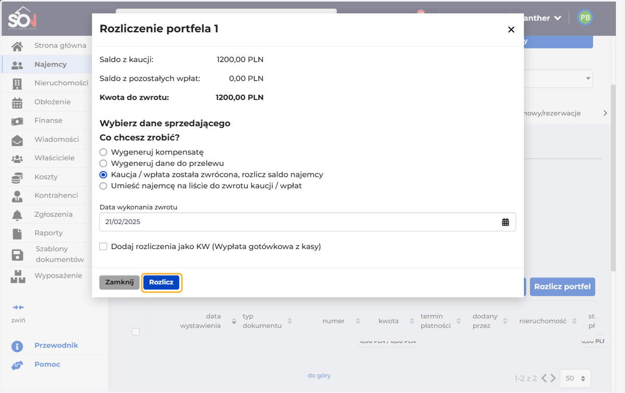Open Wiadomości via the envelope icon
Viewport: 625px width, 393px height.
click(x=17, y=139)
